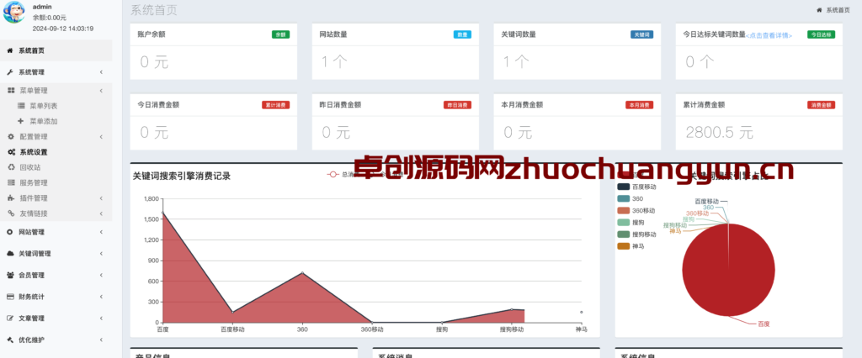This screenshot has width=862, height=358.
Task: Click the large red 百度 pie slice
Action: click(x=728, y=270)
